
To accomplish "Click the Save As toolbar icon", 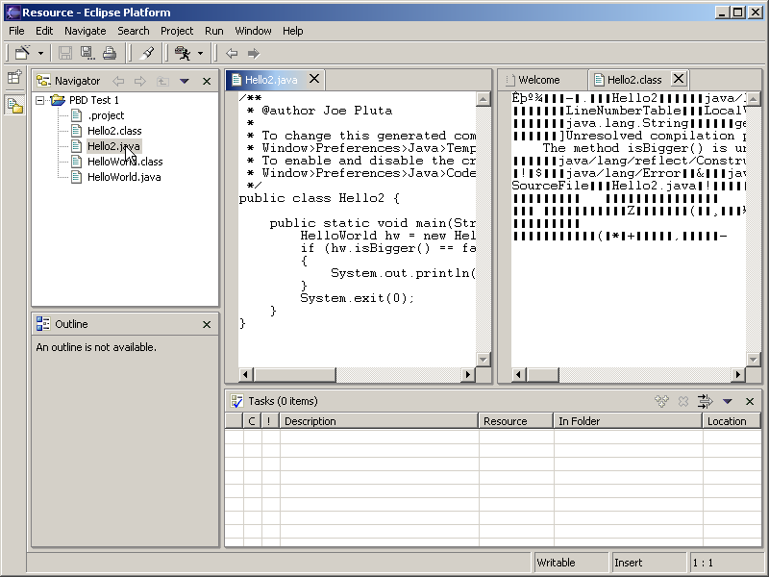I will [x=87, y=53].
